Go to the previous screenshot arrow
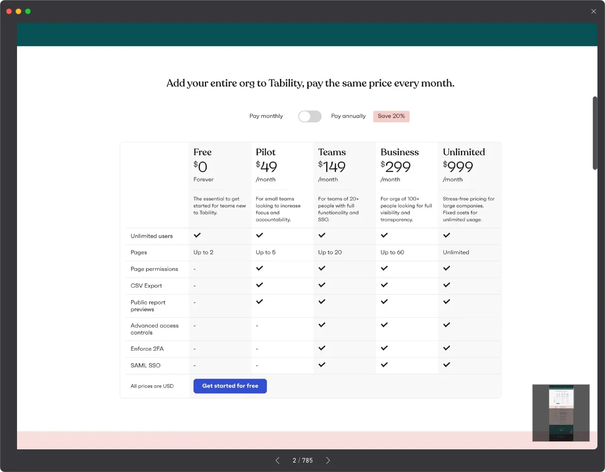Screen dimensions: 605x472 coord(277,460)
